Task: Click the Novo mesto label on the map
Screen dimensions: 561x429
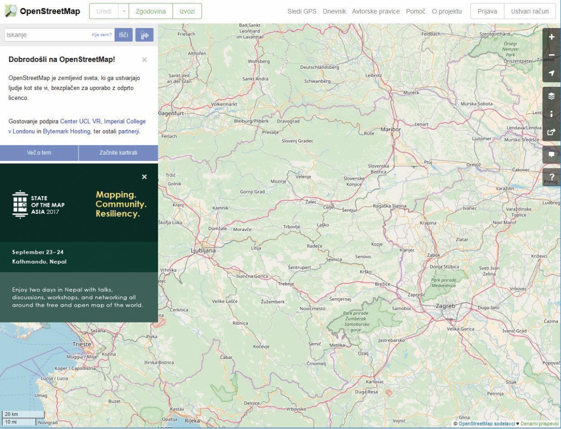Action: pyautogui.click(x=312, y=309)
